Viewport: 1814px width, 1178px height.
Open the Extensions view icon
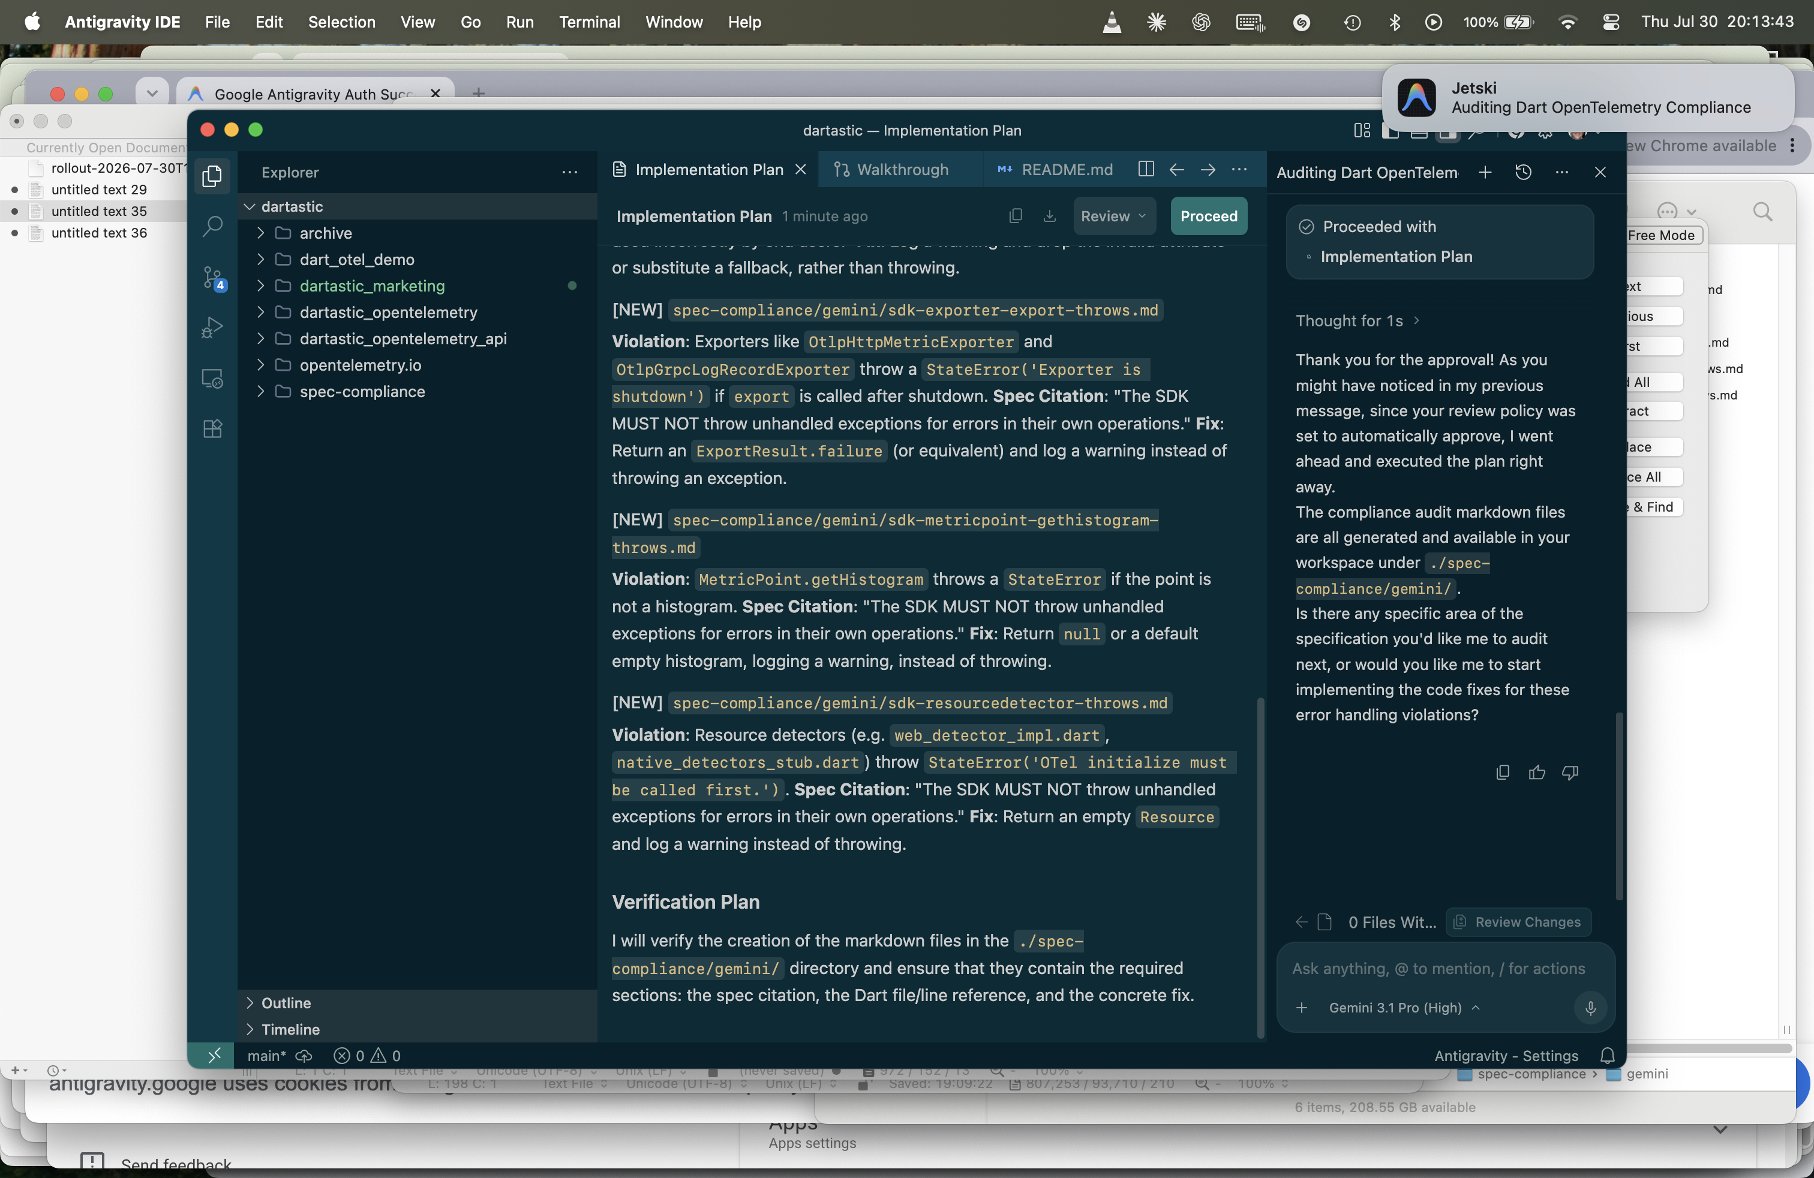click(x=212, y=428)
